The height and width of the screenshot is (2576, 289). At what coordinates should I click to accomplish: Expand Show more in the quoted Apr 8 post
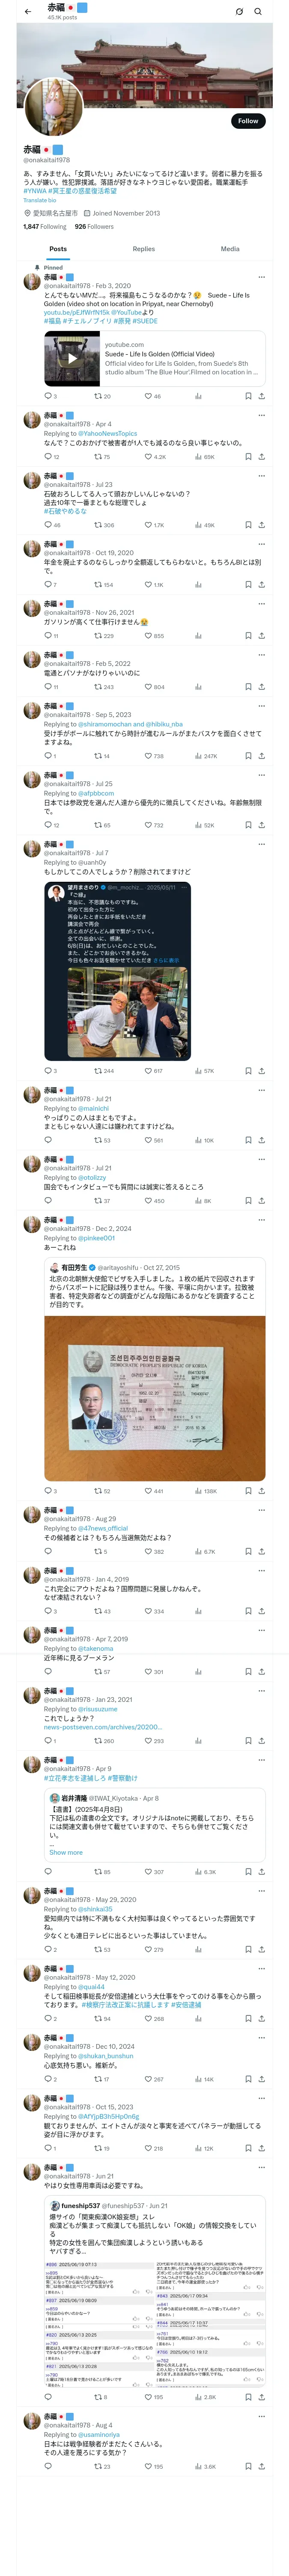[x=66, y=1853]
